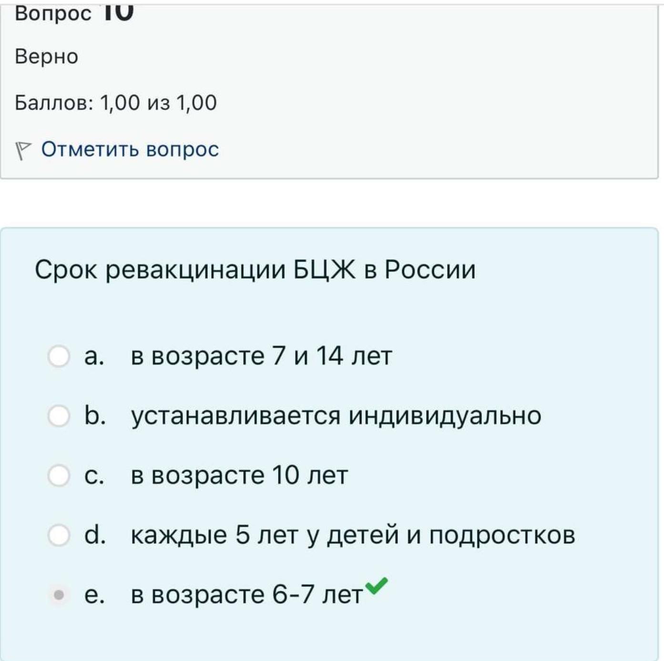Click answer text в возрасте 7 и 14 лет
The height and width of the screenshot is (661, 664).
pos(261,356)
